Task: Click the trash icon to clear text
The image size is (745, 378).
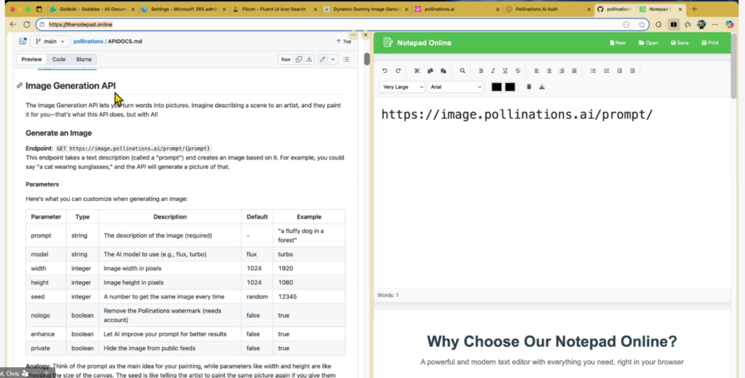Action: (529, 87)
